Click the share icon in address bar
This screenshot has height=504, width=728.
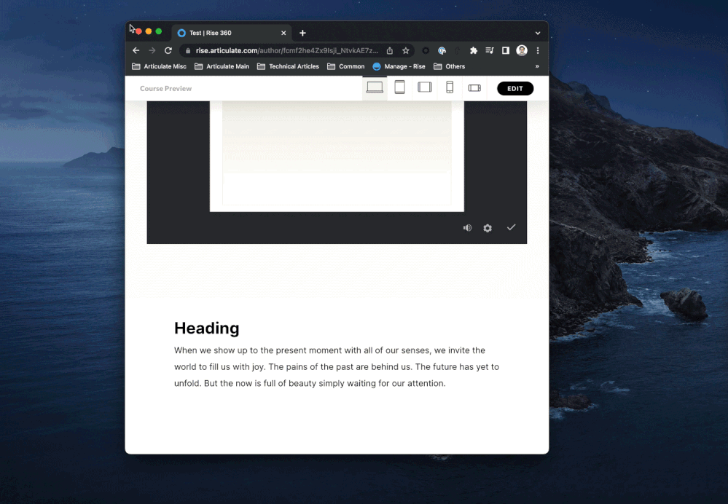(390, 50)
